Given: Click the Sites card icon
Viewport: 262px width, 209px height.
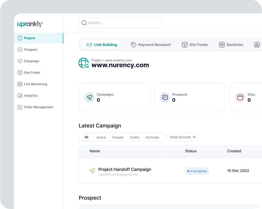Looking at the screenshot, I should 240,97.
